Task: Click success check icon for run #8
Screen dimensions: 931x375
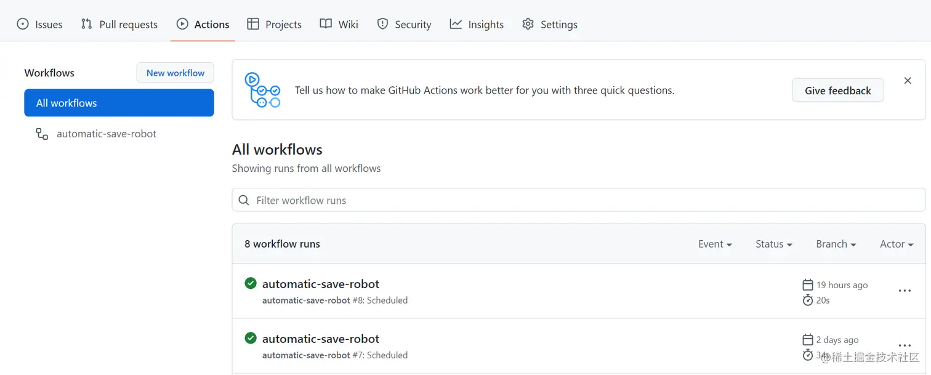Action: pyautogui.click(x=251, y=283)
